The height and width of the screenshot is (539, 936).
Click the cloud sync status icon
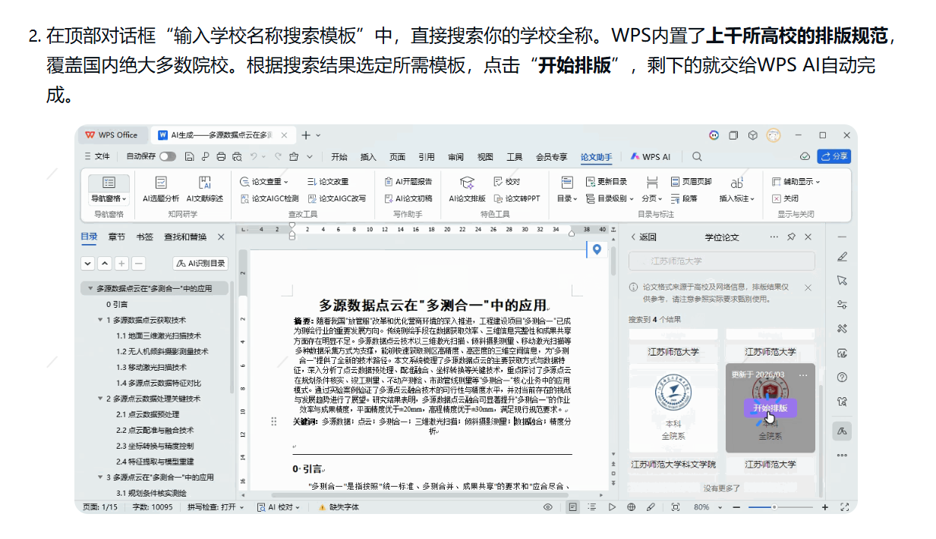click(805, 157)
